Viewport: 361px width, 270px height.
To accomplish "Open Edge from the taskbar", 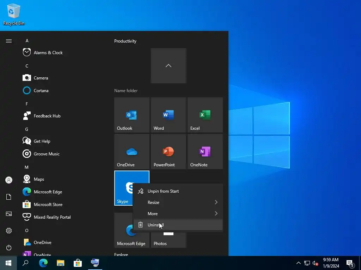I will pyautogui.click(x=43, y=263).
